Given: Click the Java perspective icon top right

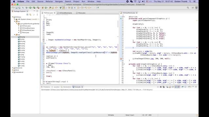Looking at the screenshot, I should pos(196,8).
